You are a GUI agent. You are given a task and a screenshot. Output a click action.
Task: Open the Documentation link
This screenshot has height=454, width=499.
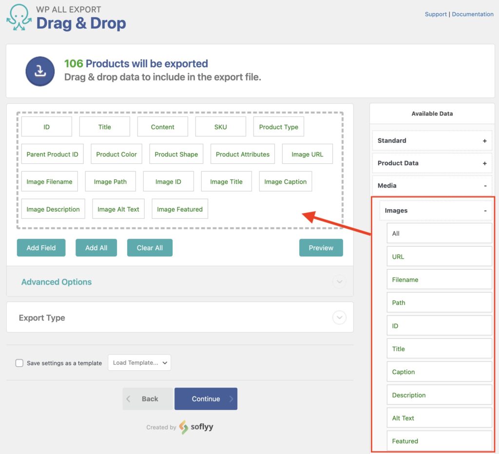(472, 14)
